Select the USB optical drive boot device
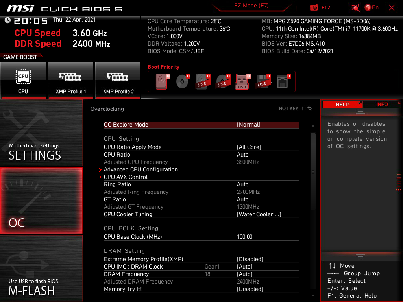Image resolution: width=403 pixels, height=302 pixels. coord(223,81)
